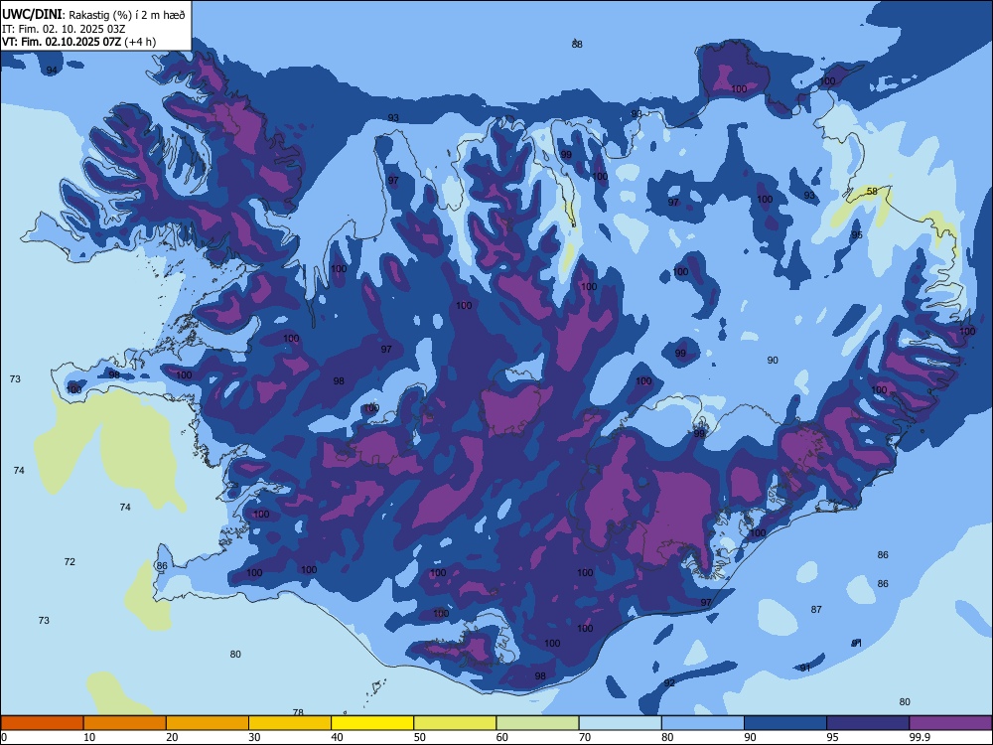Click the '78' value near bottom edge
993x745 pixels.
[x=298, y=712]
